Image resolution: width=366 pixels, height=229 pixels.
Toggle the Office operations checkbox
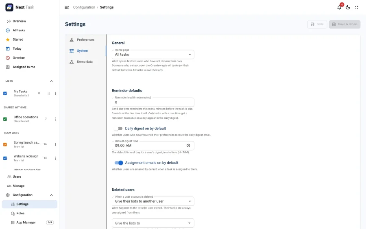pos(5,119)
